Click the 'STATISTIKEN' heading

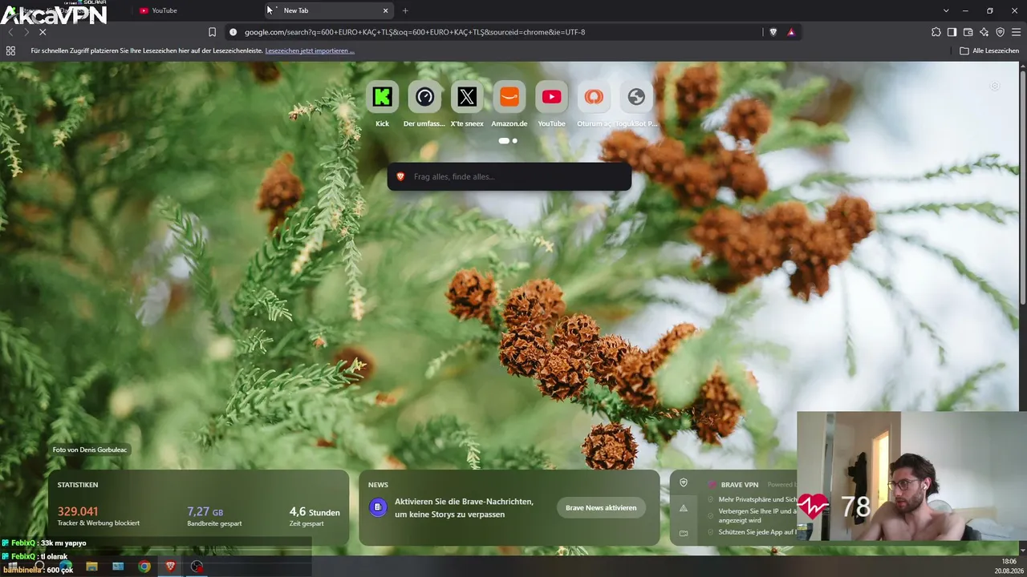[x=78, y=485]
